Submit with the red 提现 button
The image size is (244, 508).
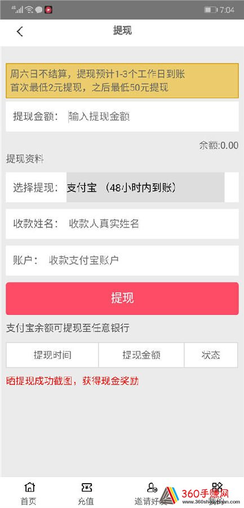pos(122,298)
